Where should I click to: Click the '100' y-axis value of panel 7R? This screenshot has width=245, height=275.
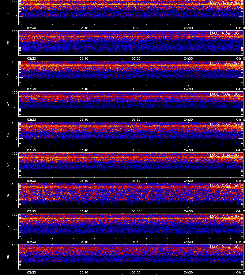(x=15, y=184)
